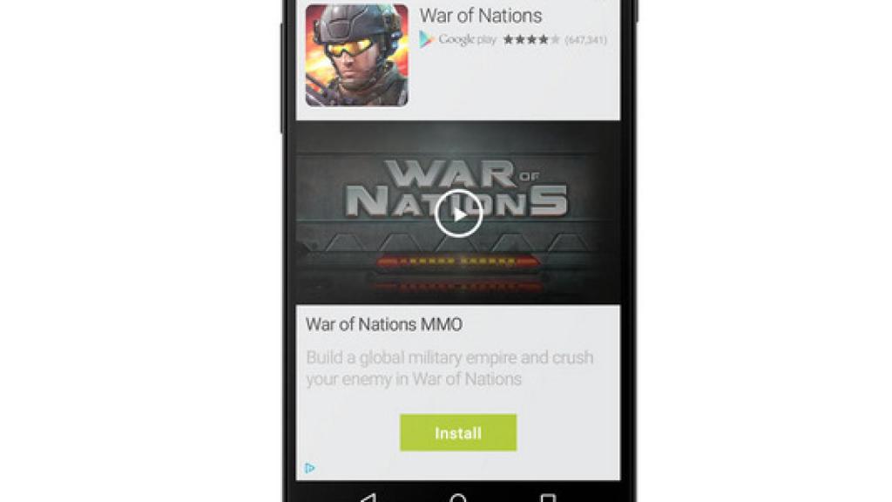Tap the Google Play triangle logo
The height and width of the screenshot is (502, 892).
pos(426,39)
